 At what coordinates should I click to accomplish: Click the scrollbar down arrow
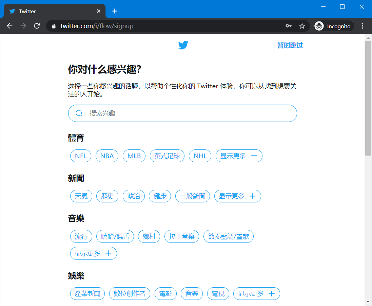coord(368,302)
